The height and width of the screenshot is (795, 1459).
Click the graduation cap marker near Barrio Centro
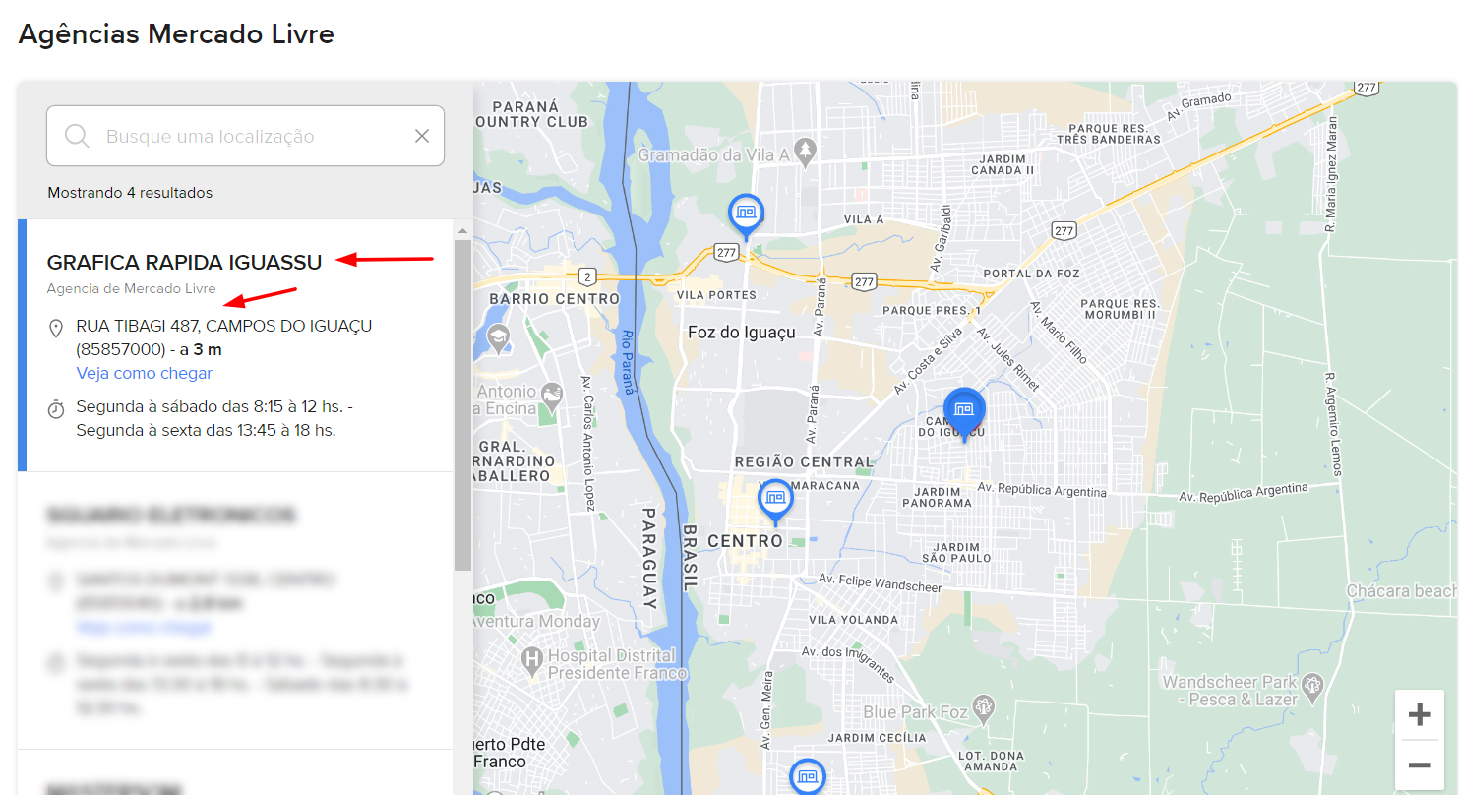click(499, 337)
